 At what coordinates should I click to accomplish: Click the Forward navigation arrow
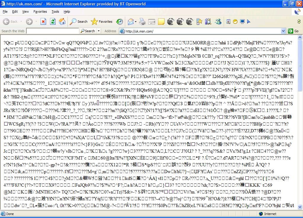[29, 22]
